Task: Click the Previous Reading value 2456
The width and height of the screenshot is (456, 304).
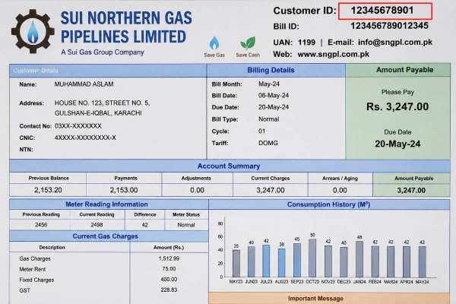Action: [41, 225]
